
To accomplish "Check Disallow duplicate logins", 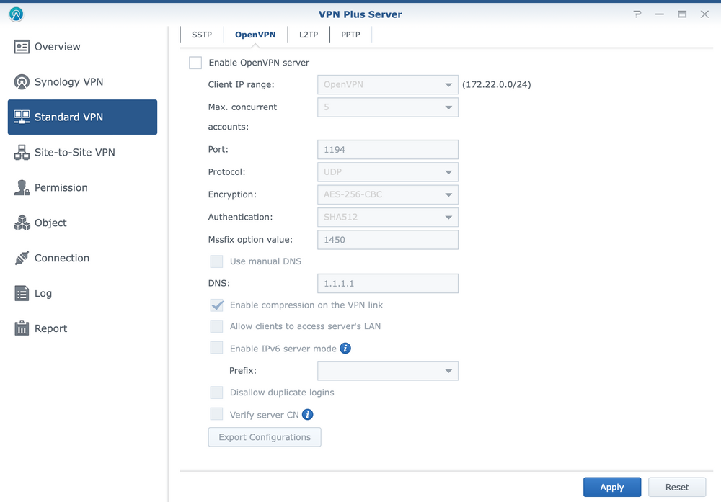I will click(x=216, y=393).
